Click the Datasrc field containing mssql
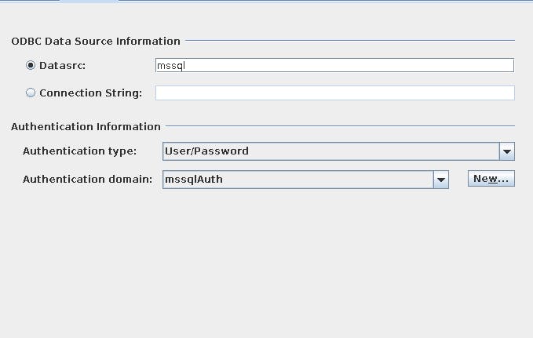 click(334, 66)
